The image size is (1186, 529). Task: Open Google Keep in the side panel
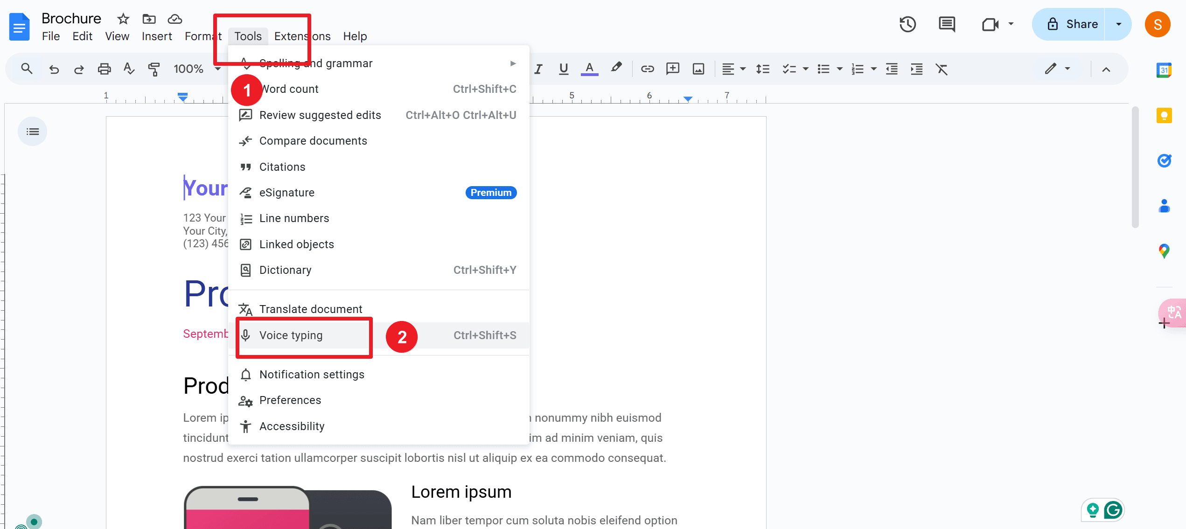click(1165, 115)
